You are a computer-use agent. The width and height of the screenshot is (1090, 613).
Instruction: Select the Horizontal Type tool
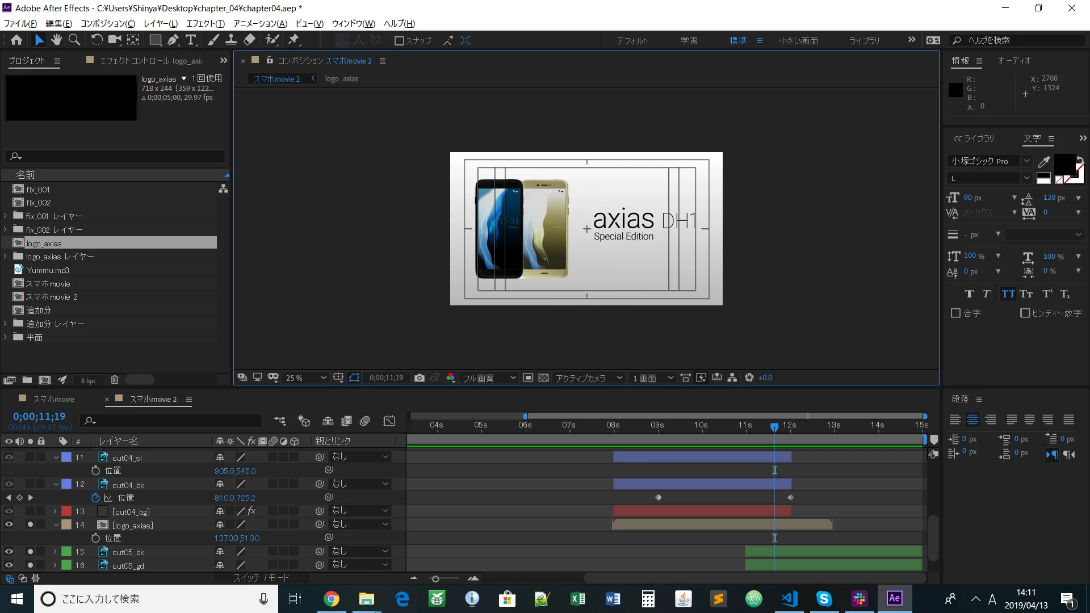(x=191, y=40)
